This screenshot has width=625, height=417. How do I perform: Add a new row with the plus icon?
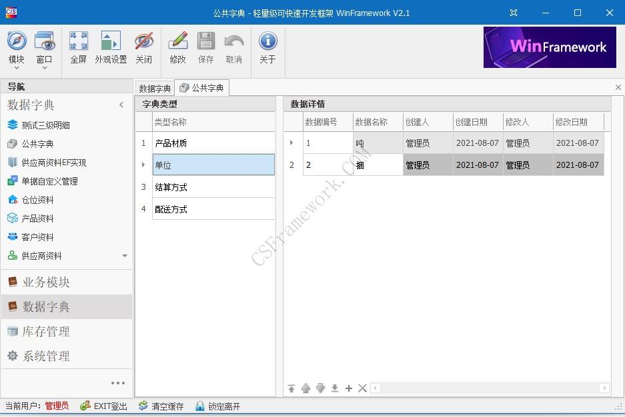348,388
